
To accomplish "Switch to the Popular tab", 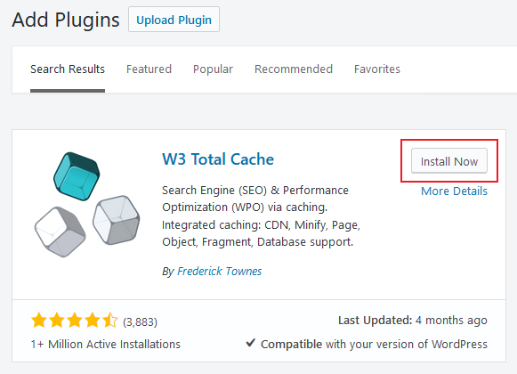I will 213,69.
